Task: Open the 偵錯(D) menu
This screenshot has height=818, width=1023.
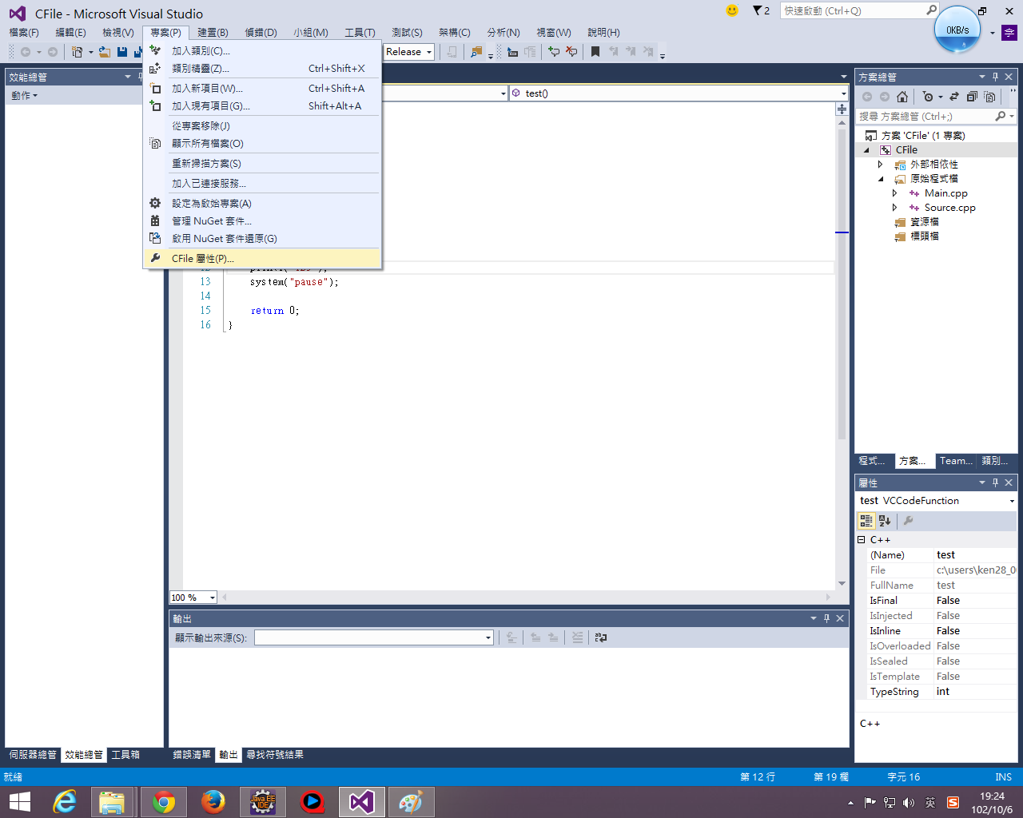Action: (x=261, y=32)
